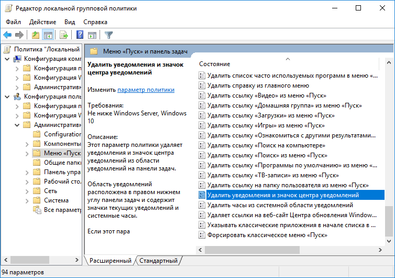Click the forward arrow toolbar icon
This screenshot has width=395, height=278.
pos(19,35)
